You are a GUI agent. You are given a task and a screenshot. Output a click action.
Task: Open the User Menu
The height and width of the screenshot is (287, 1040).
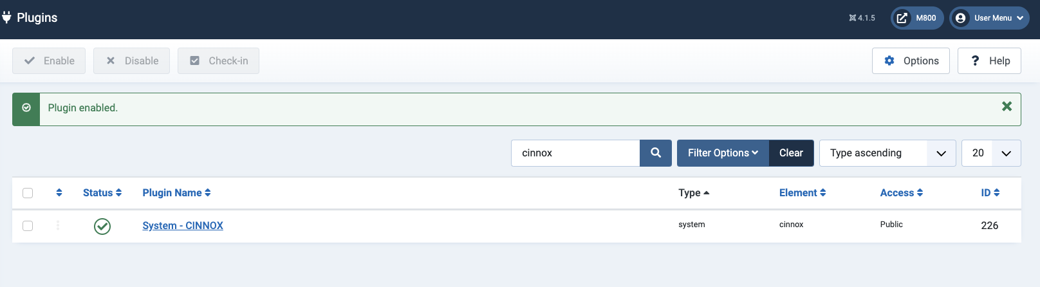[x=989, y=18]
